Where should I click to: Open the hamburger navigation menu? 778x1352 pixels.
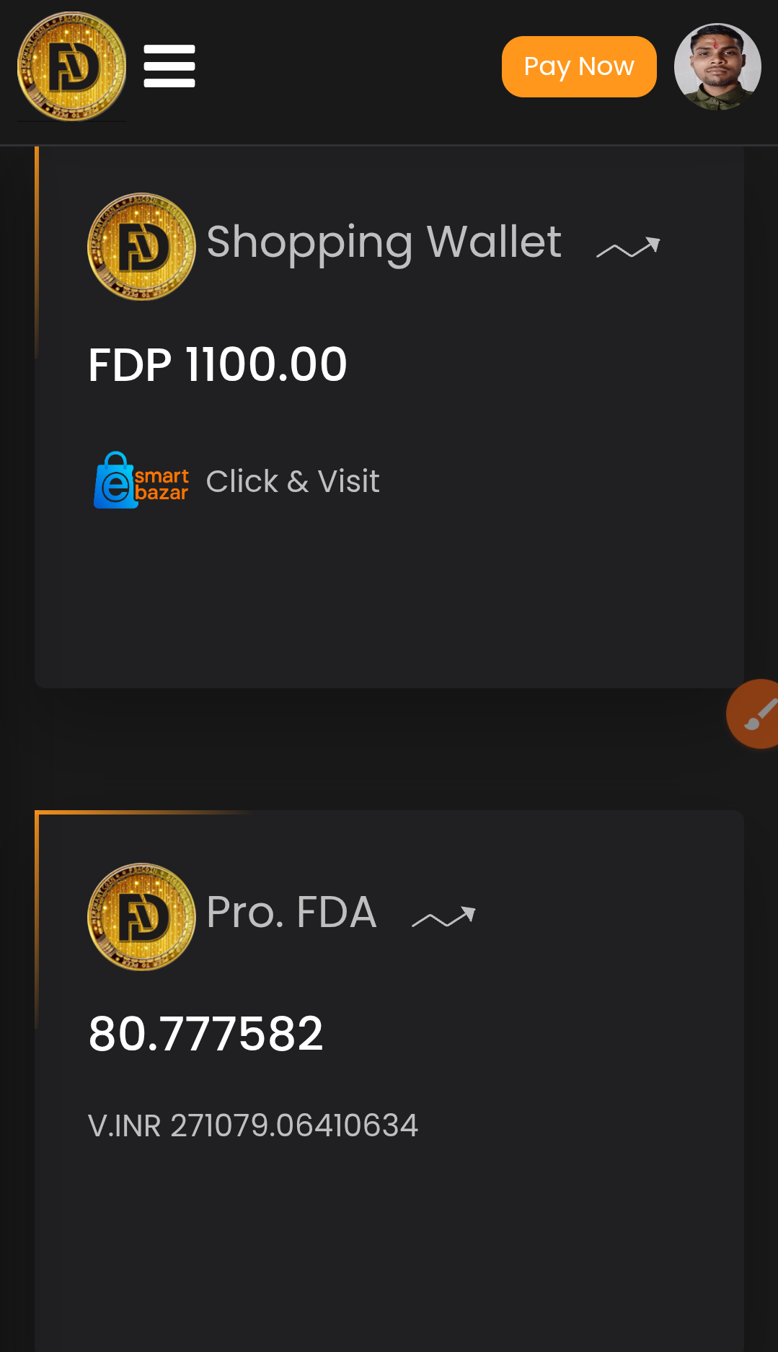click(169, 66)
